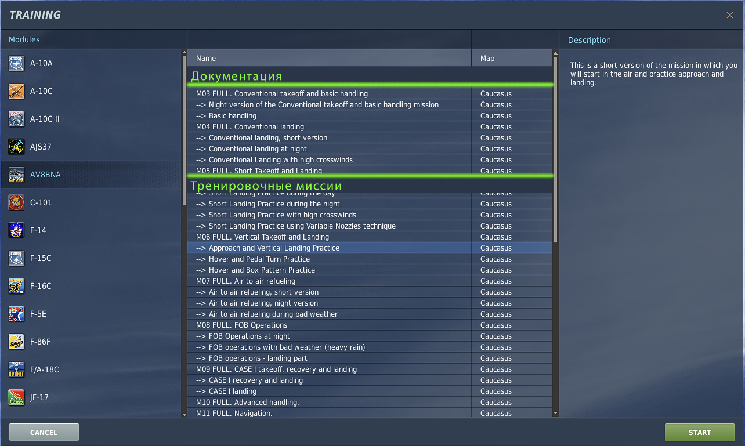Select Conventional Landing with high crosswinds

point(370,159)
